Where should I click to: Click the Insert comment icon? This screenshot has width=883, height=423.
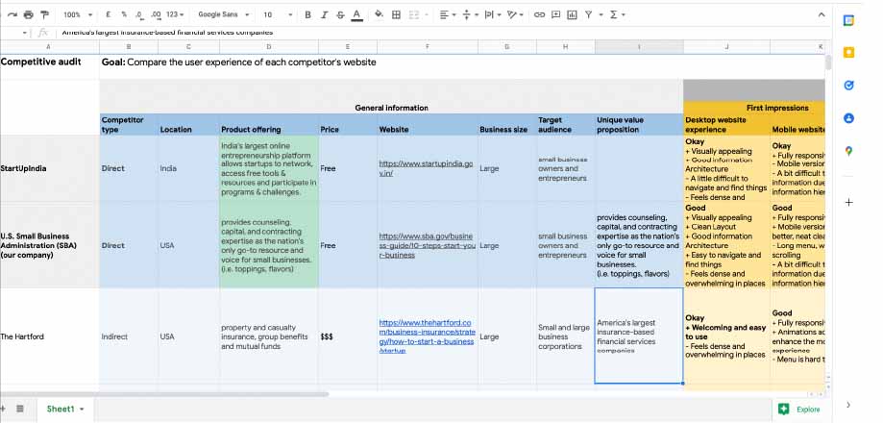(555, 14)
